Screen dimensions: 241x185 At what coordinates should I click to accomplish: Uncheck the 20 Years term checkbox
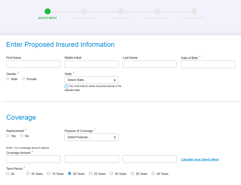click(x=70, y=174)
